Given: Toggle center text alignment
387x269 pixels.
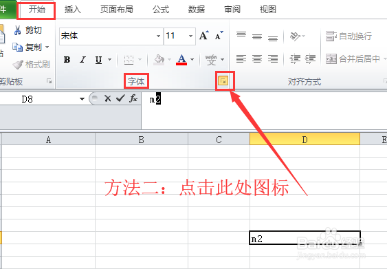Looking at the screenshot, I should [x=257, y=58].
